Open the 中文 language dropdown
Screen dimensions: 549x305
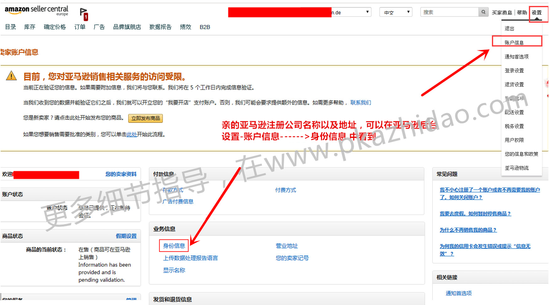396,12
